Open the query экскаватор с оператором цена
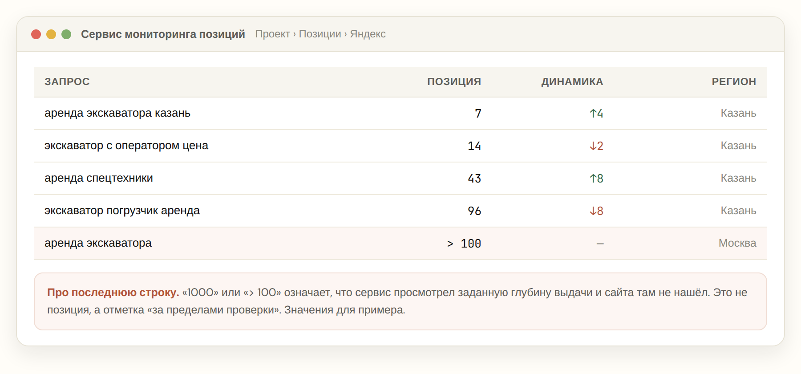This screenshot has height=374, width=801. point(126,146)
